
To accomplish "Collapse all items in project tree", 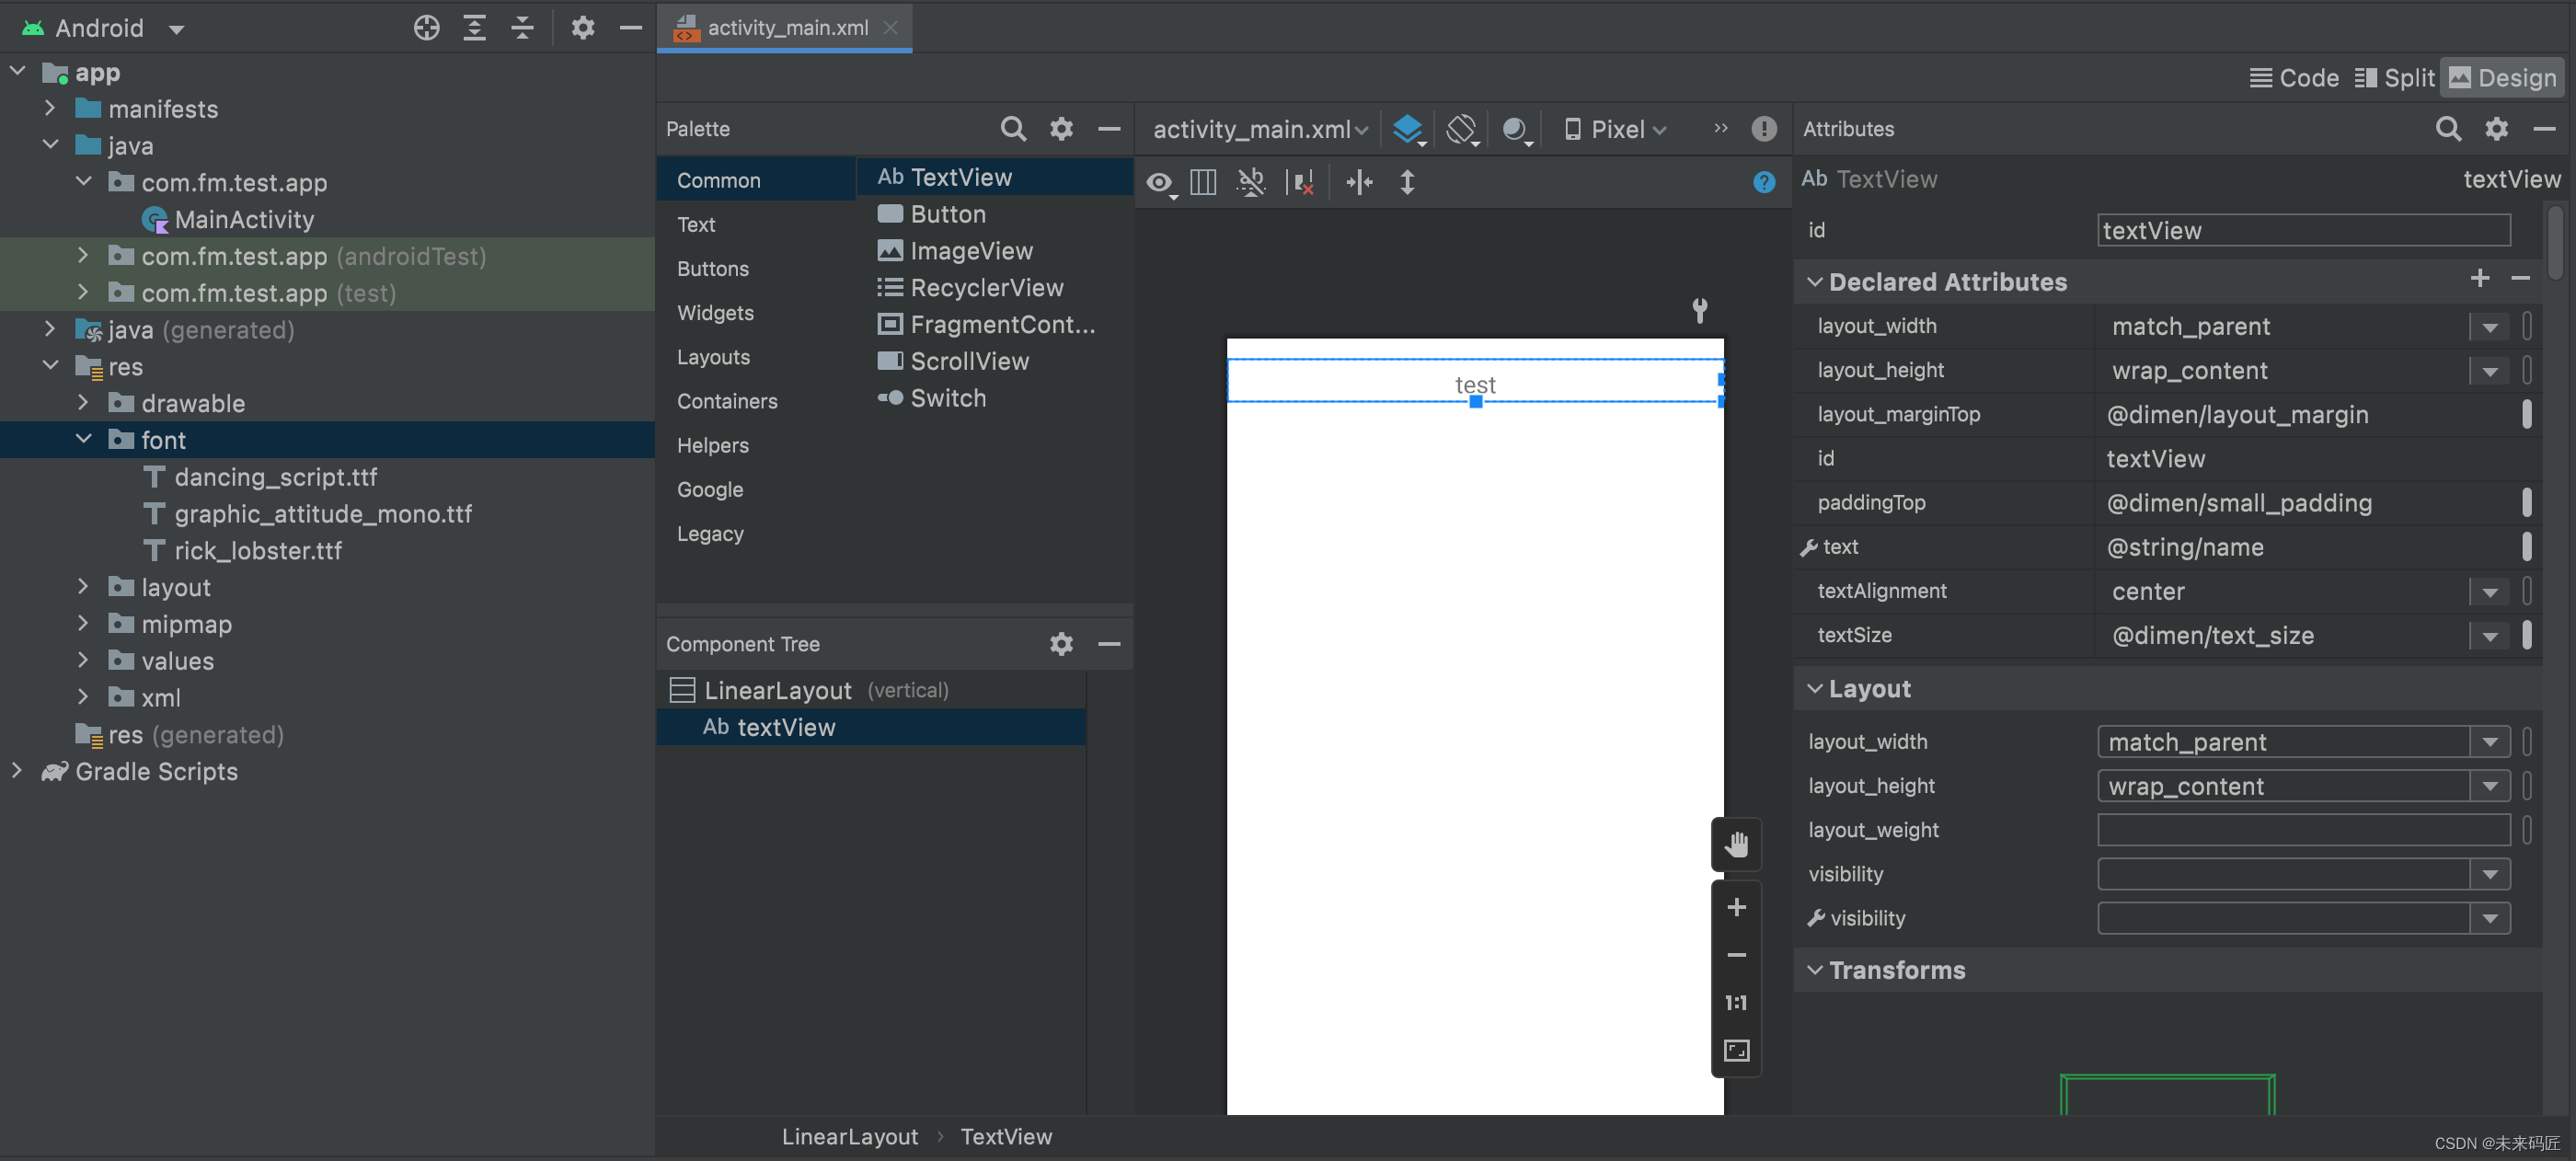I will tap(522, 28).
